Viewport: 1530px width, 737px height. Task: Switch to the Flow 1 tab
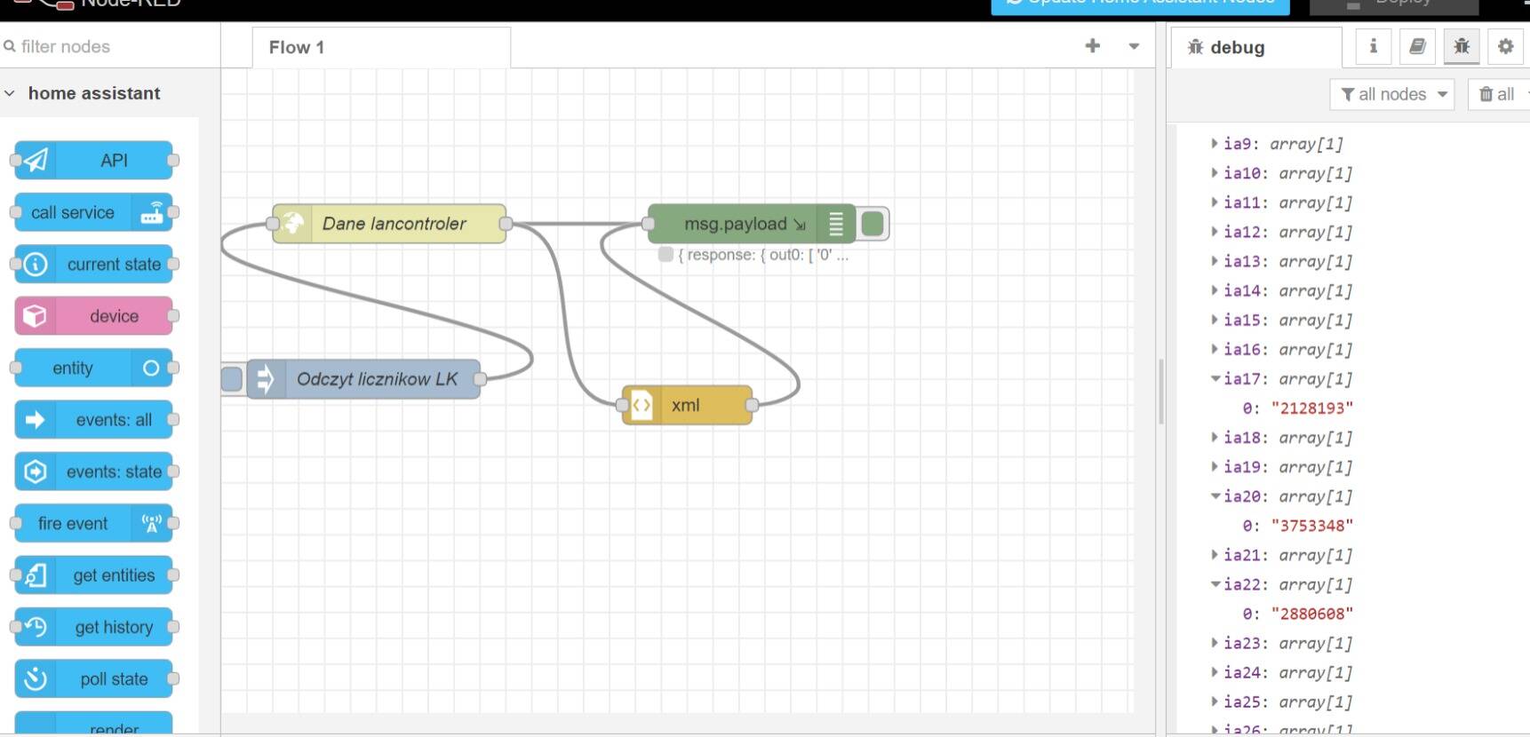pos(381,47)
